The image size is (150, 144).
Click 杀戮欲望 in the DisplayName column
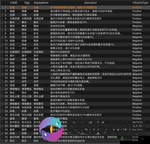coord(38,19)
